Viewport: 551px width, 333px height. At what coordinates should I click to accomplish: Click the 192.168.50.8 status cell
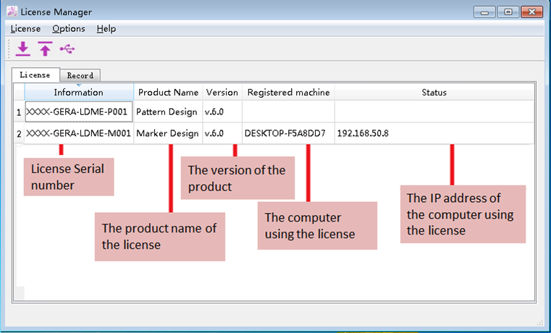pyautogui.click(x=363, y=134)
